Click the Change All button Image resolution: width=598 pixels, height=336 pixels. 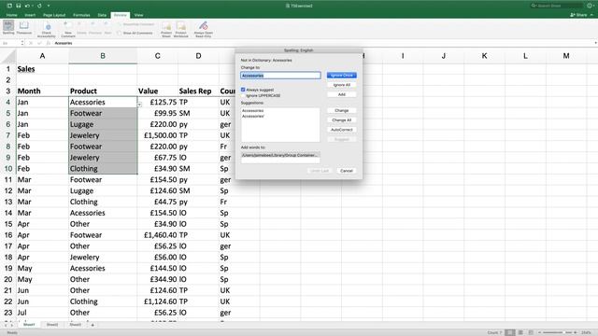tap(342, 120)
